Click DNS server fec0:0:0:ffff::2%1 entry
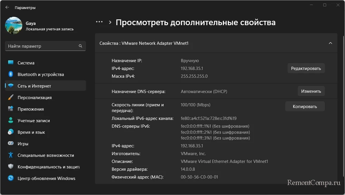Viewport: 345px width, 195px height. [215, 132]
